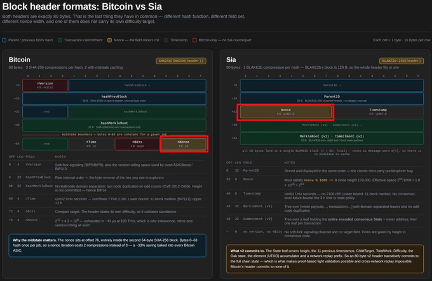The height and width of the screenshot is (281, 432).
Task: Click the gray Timestamp legend swatch
Action: (166, 40)
